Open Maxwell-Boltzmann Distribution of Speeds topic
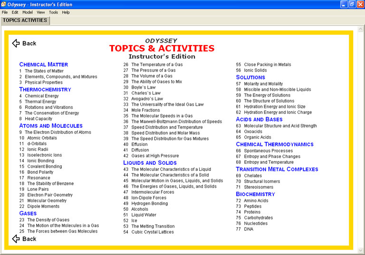Screen dimensions: 365x255 (173, 122)
